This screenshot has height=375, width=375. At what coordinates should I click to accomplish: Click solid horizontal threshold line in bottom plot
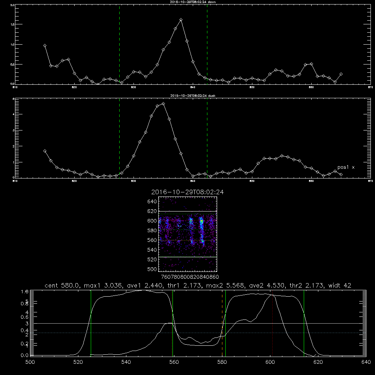(198, 323)
